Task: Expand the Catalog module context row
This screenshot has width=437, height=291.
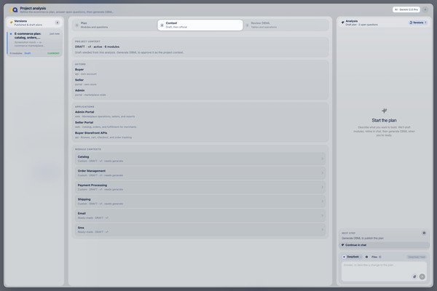Action: (x=200, y=159)
